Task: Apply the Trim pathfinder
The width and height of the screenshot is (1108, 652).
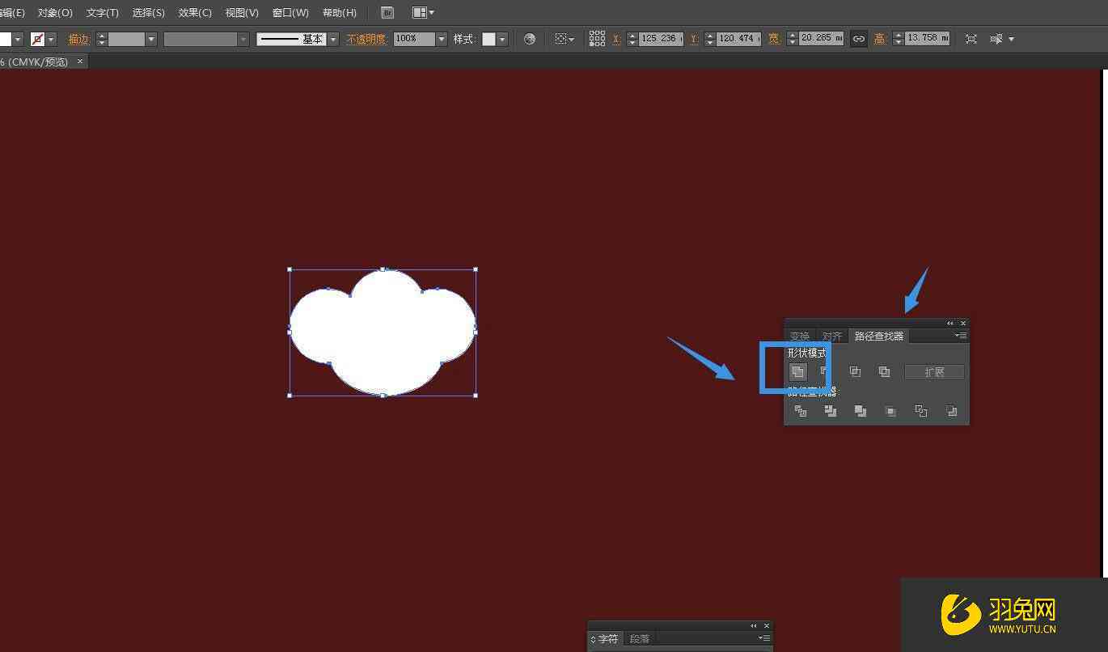Action: point(831,411)
